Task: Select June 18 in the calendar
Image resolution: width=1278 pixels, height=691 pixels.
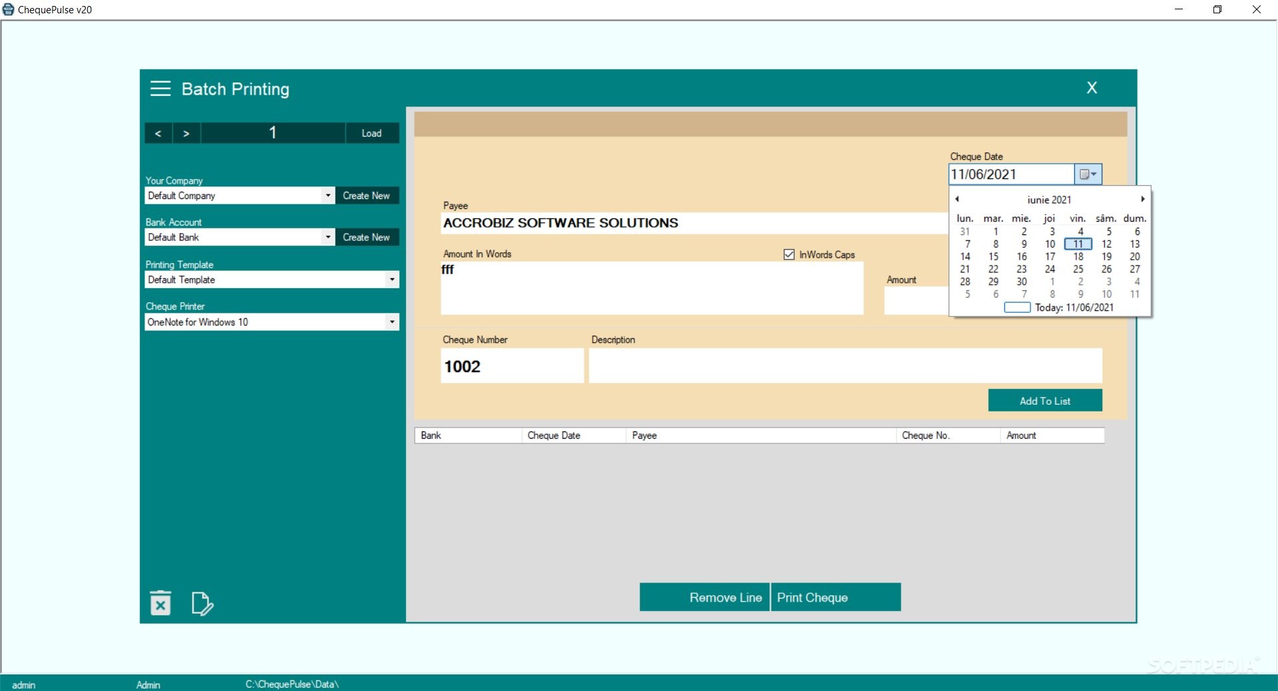Action: (1078, 256)
